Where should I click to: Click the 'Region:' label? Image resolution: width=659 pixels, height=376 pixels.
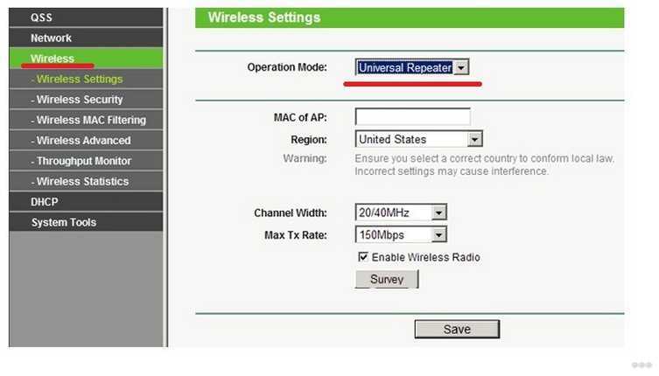(x=309, y=140)
